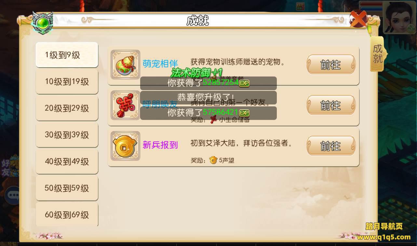This screenshot has height=246, width=417.
Task: Select the 10级到19级 level tab
Action: click(x=67, y=81)
